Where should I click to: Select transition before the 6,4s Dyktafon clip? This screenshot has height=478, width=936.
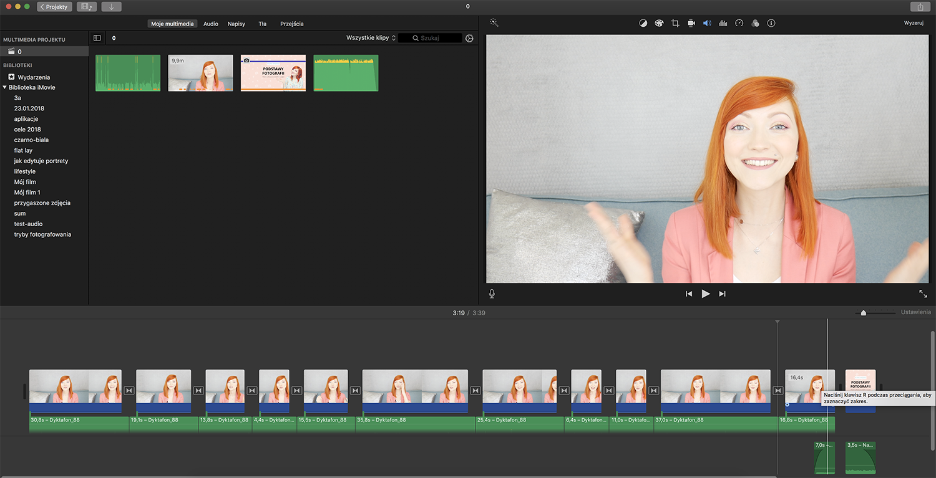[x=564, y=391]
